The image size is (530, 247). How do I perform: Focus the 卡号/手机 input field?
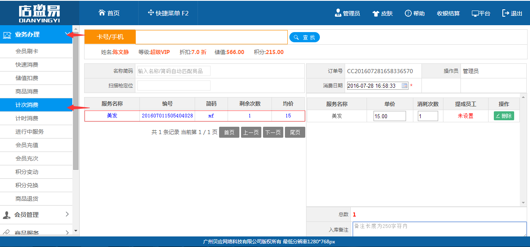point(211,37)
